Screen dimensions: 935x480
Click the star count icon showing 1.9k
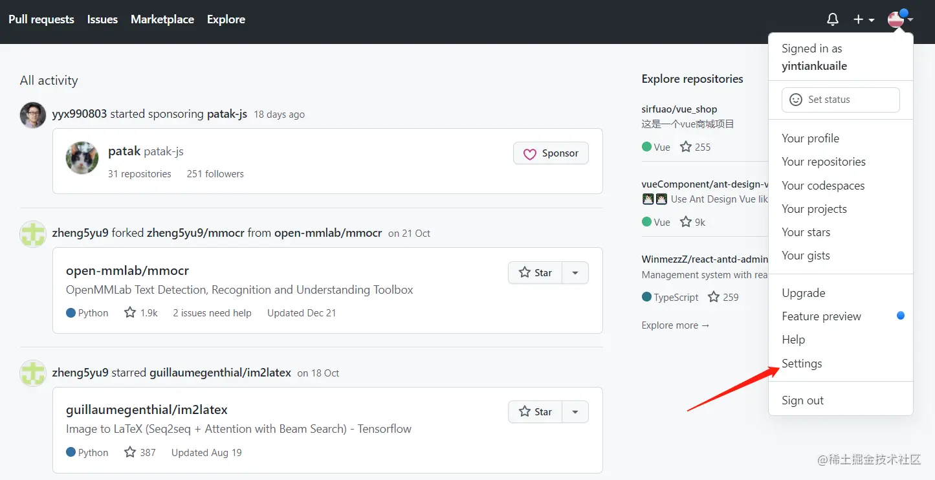[130, 312]
